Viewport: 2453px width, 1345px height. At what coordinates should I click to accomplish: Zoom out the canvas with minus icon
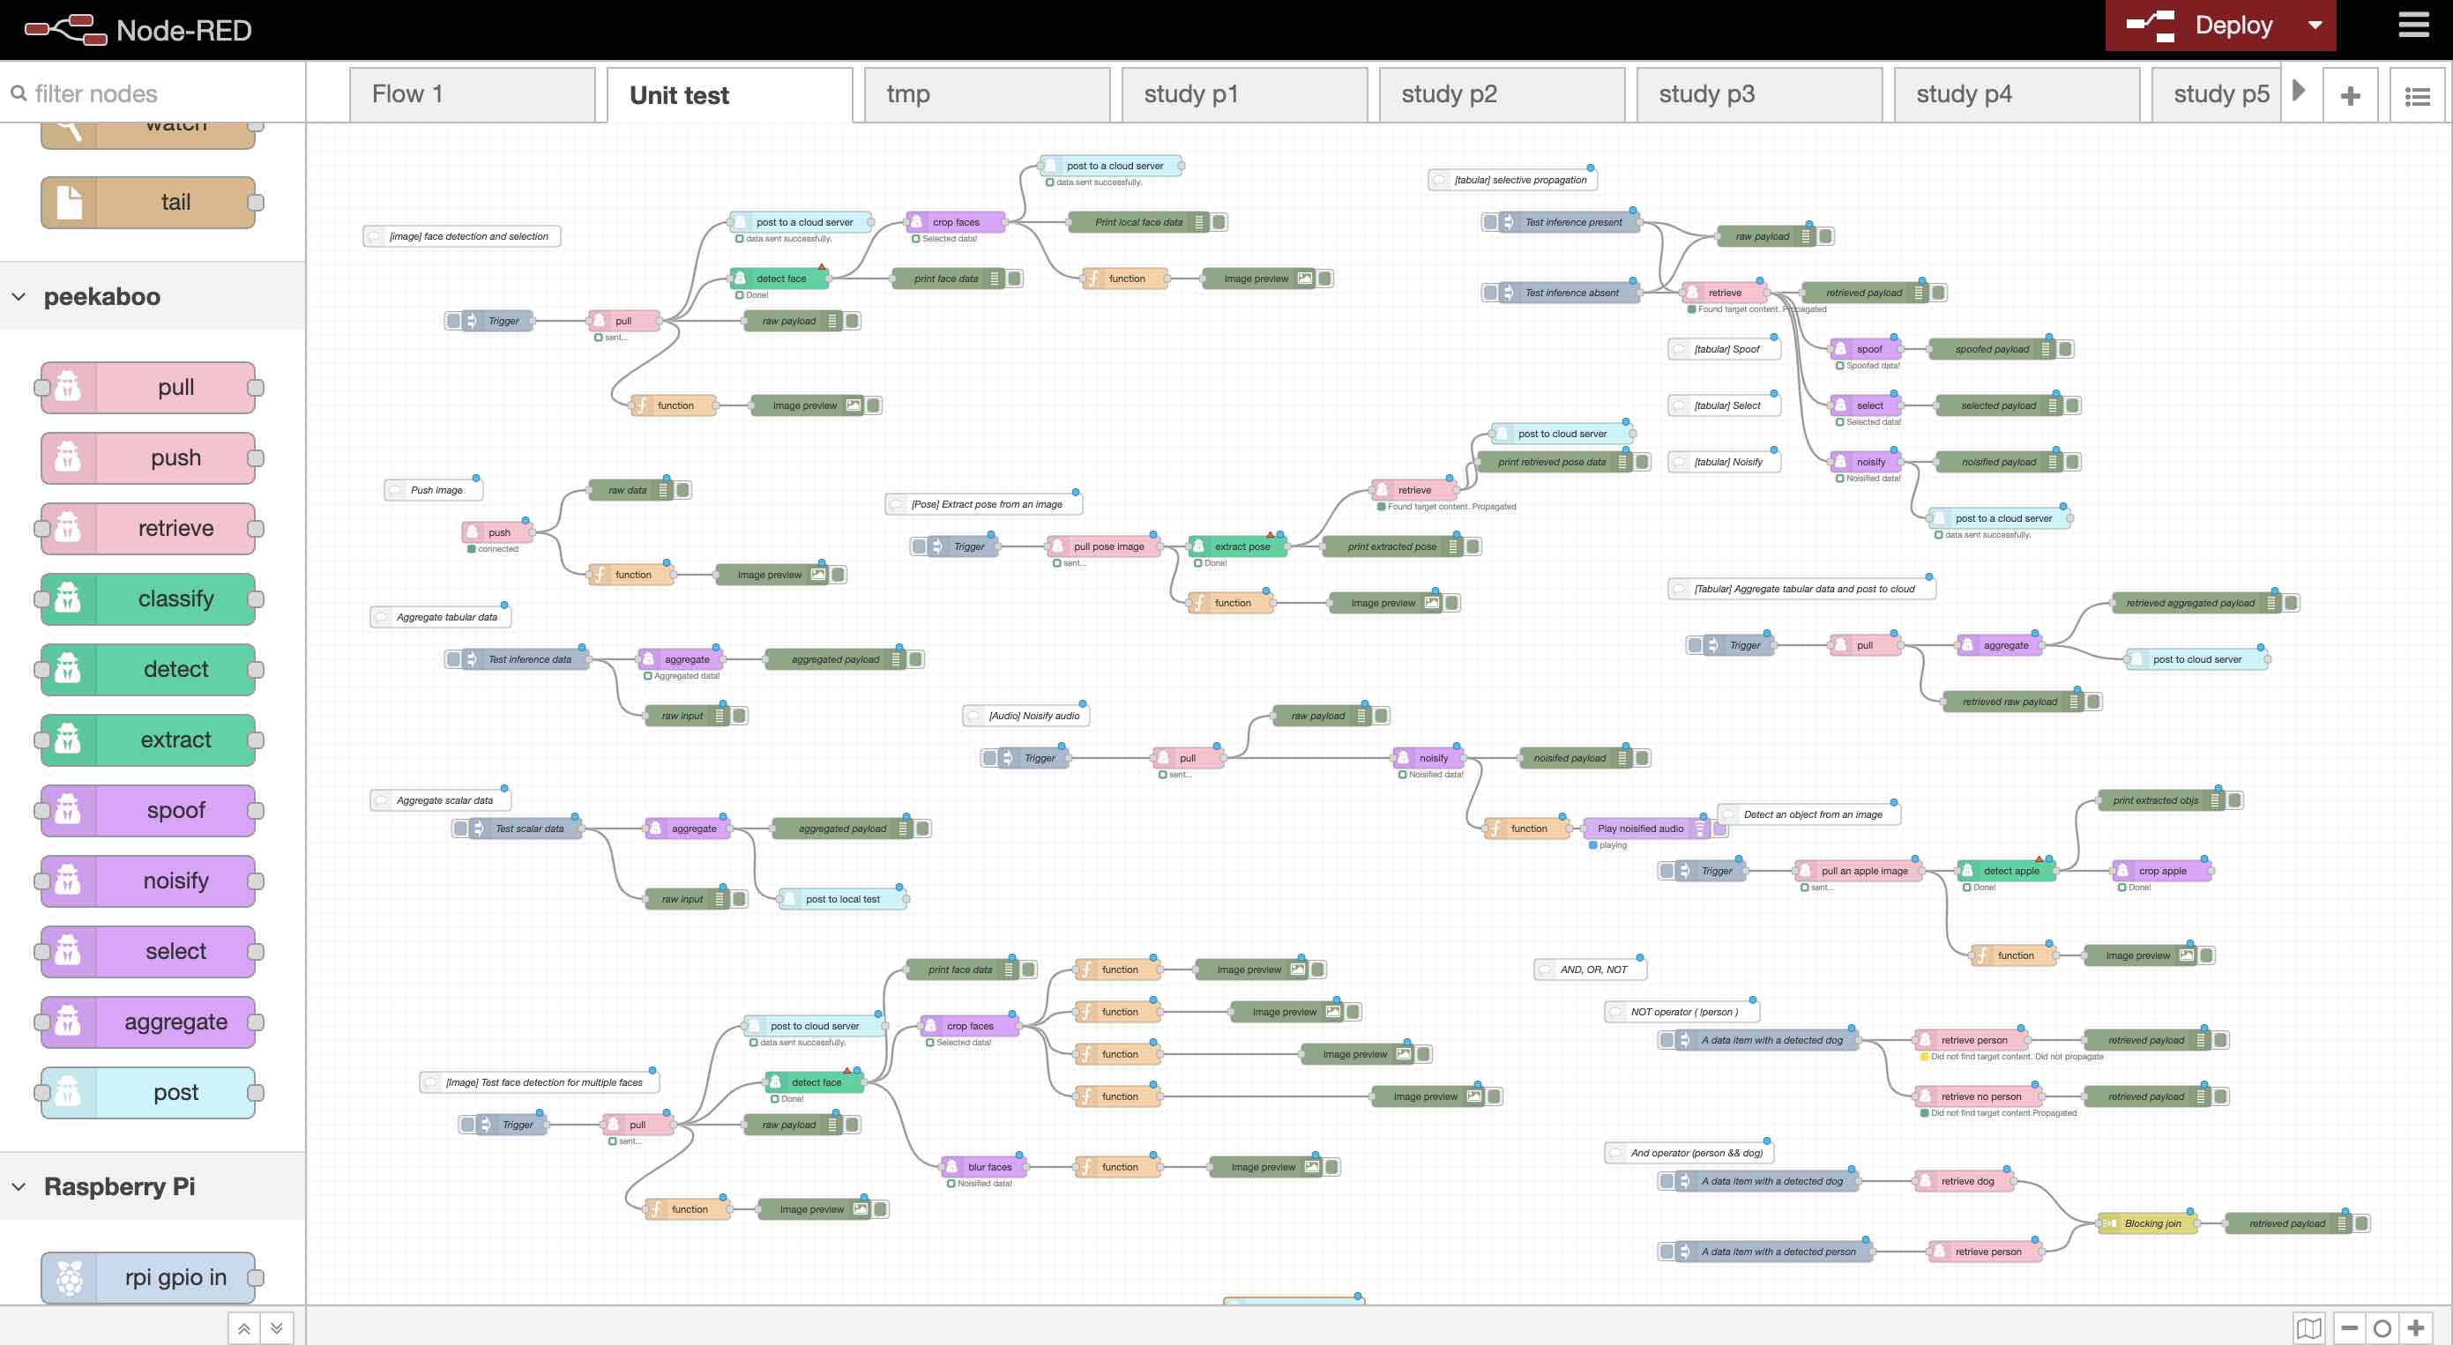(x=2349, y=1328)
